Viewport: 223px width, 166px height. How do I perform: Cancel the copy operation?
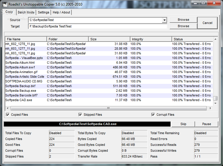[x=207, y=23]
